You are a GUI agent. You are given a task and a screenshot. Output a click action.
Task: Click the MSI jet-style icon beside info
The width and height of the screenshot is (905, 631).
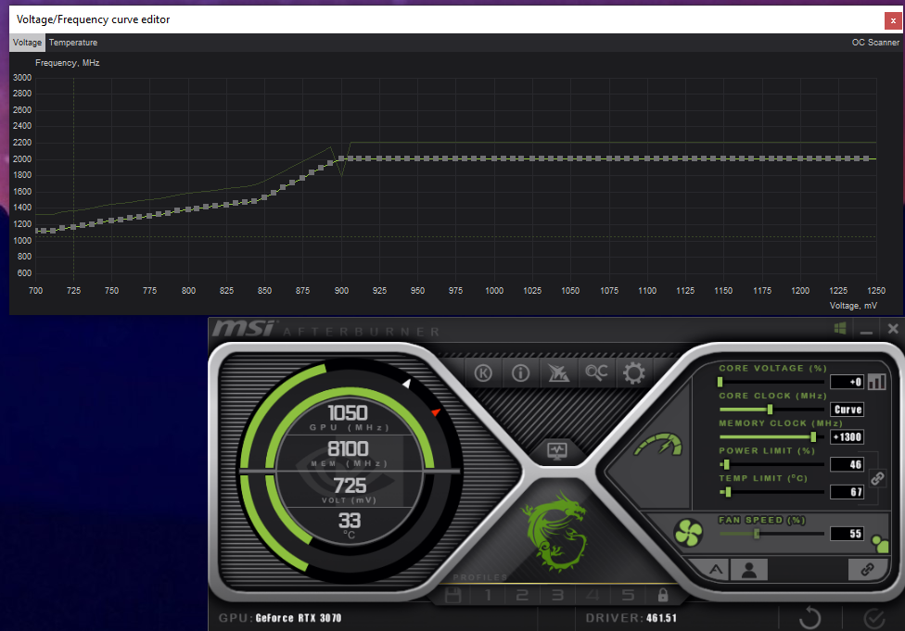pyautogui.click(x=558, y=373)
